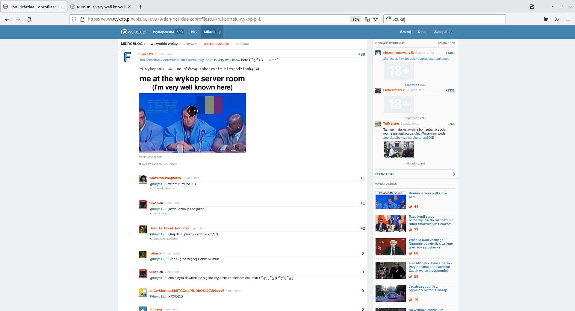
Task: Go back to the previous page
Action: [x=7, y=19]
